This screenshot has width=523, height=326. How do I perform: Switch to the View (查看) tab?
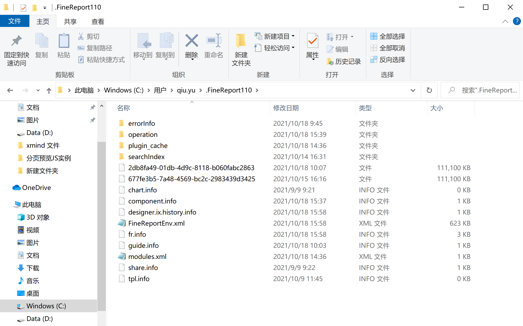(x=98, y=21)
